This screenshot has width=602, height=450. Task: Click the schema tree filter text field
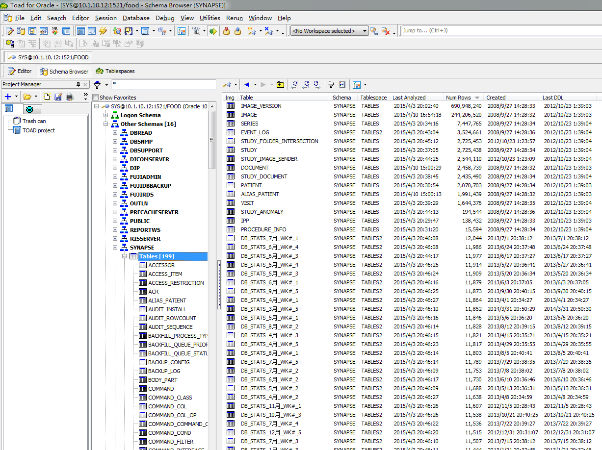click(163, 84)
